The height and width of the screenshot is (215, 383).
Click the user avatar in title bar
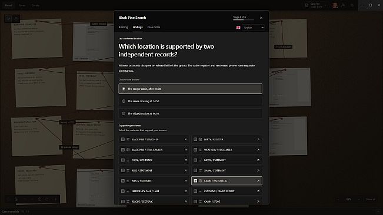335,5
